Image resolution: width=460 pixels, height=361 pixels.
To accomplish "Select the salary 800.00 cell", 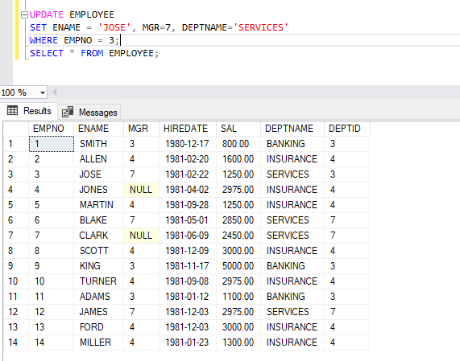I will coord(238,144).
